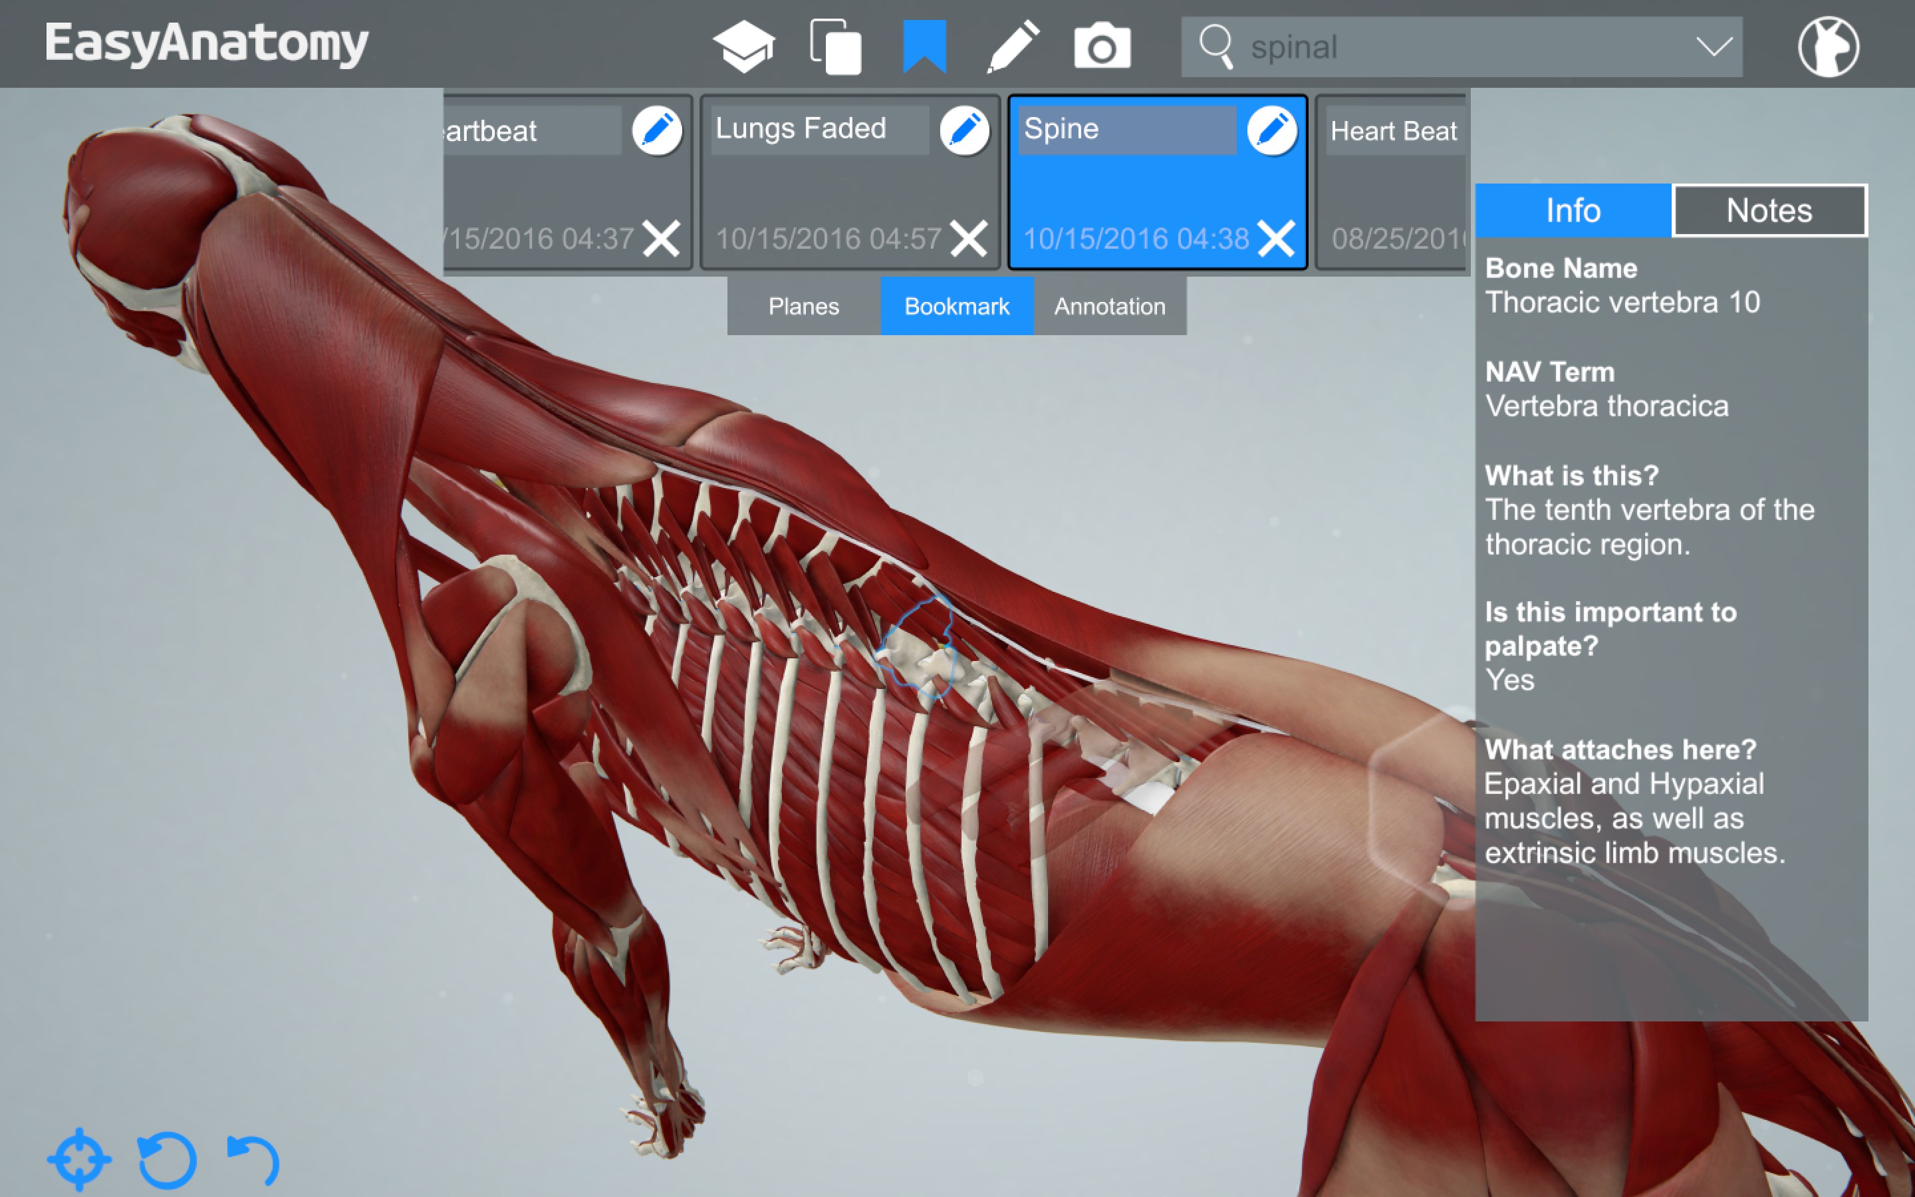The image size is (1915, 1197).
Task: Switch to the Annotation tab
Action: [1109, 307]
